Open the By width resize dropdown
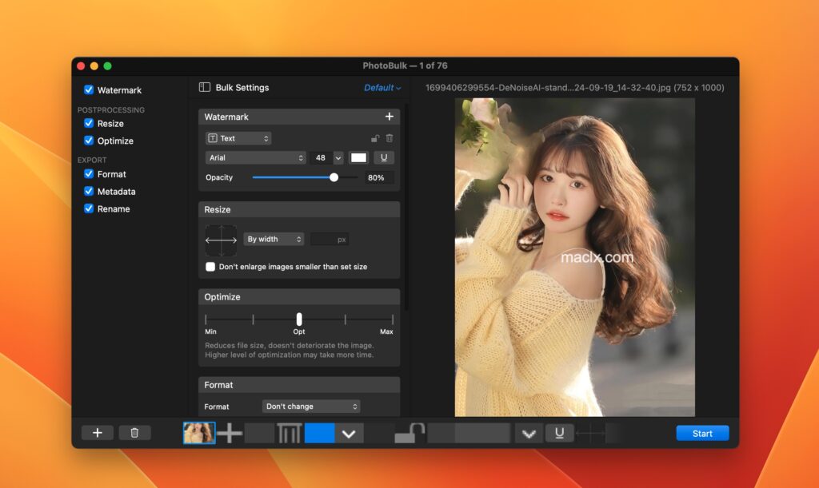 point(273,239)
